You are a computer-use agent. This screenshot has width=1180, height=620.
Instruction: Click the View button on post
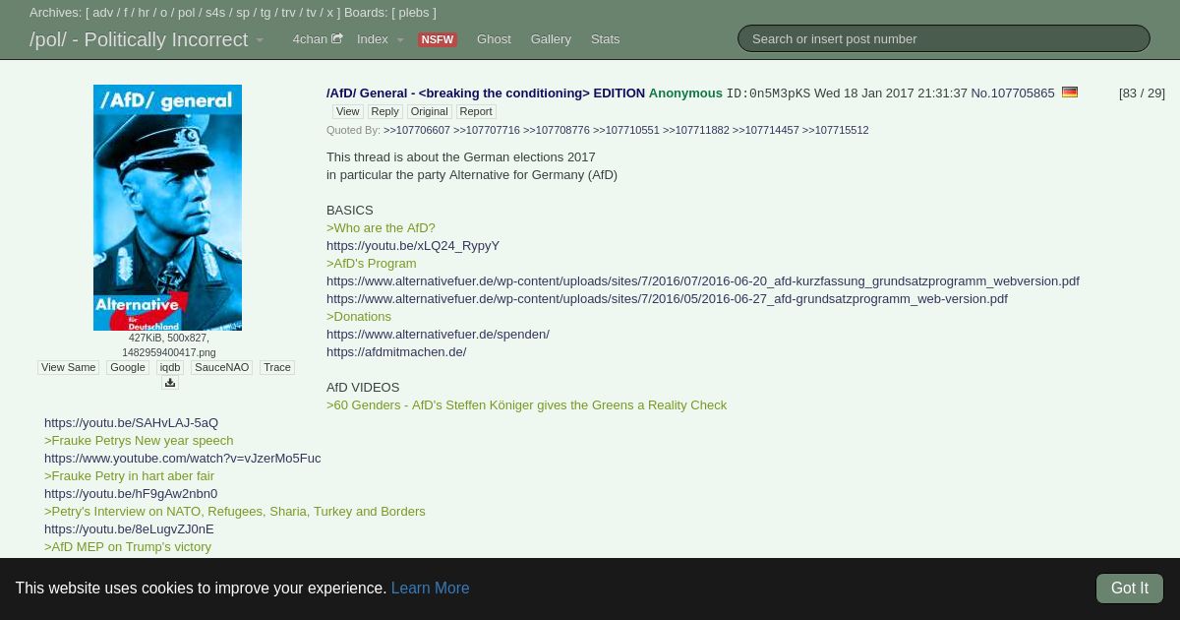[348, 111]
